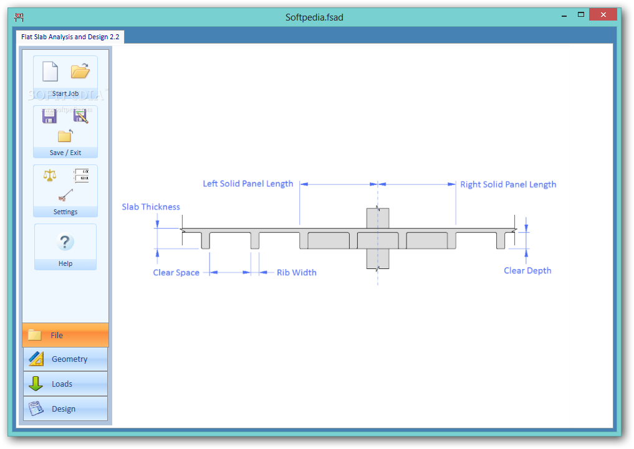Save the job with the purple floppy disk icon
The width and height of the screenshot is (634, 449).
click(x=49, y=116)
